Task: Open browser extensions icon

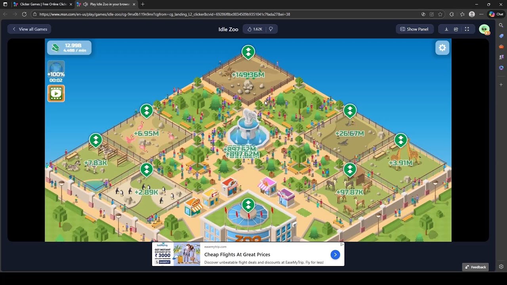Action: coord(452,14)
